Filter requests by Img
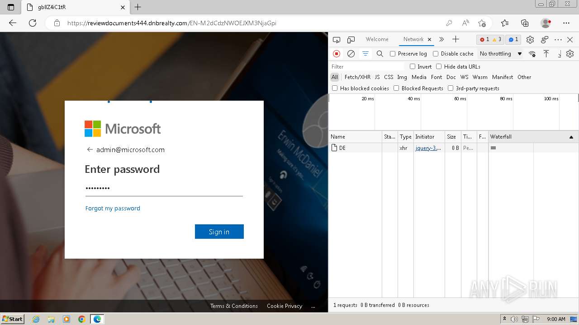 (402, 77)
